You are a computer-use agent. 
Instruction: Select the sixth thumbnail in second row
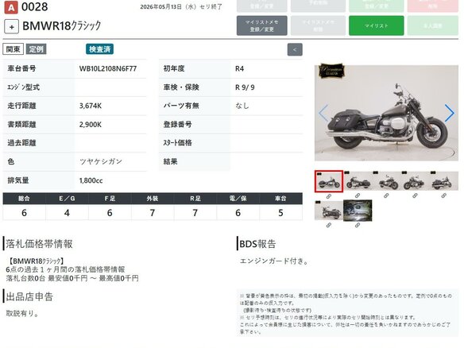point(329,211)
